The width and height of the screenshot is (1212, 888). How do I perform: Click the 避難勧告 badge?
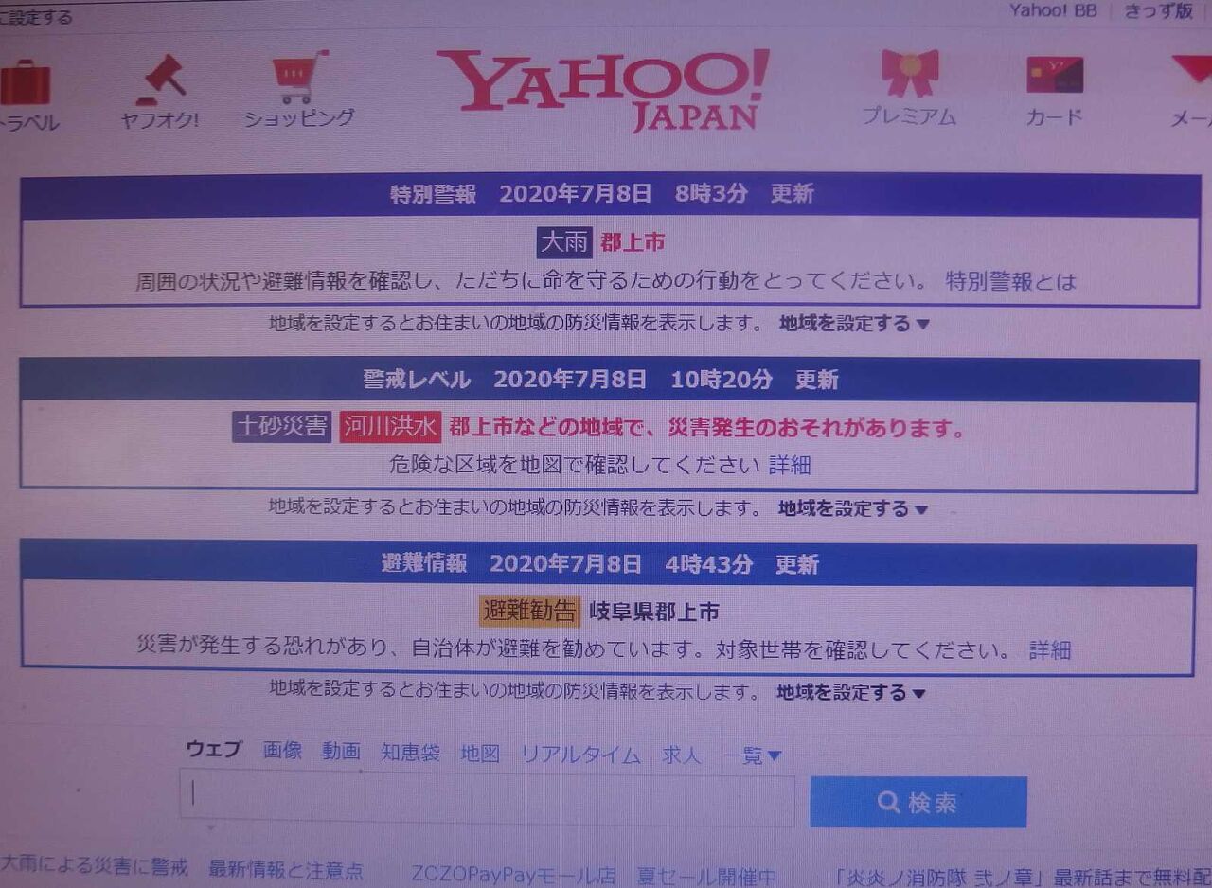(x=529, y=612)
